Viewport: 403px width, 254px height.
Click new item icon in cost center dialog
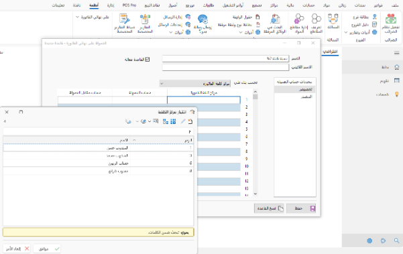(x=190, y=121)
